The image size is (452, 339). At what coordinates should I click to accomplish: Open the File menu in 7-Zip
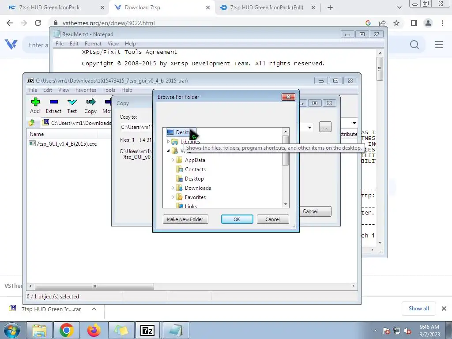point(33,90)
